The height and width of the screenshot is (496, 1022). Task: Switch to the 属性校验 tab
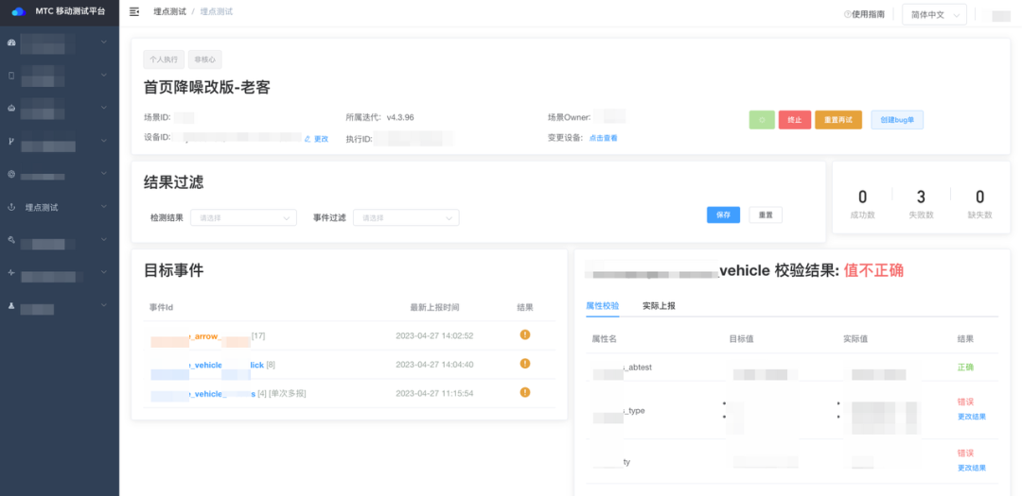pyautogui.click(x=602, y=305)
